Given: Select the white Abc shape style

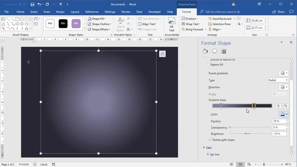Looking at the screenshot, I should [50, 24].
